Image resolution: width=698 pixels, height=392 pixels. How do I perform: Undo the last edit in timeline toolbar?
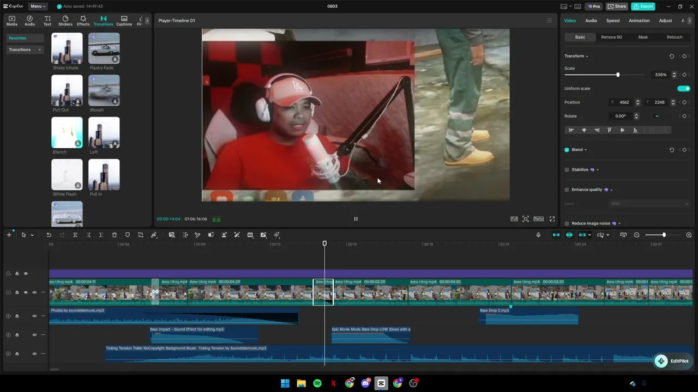point(49,235)
